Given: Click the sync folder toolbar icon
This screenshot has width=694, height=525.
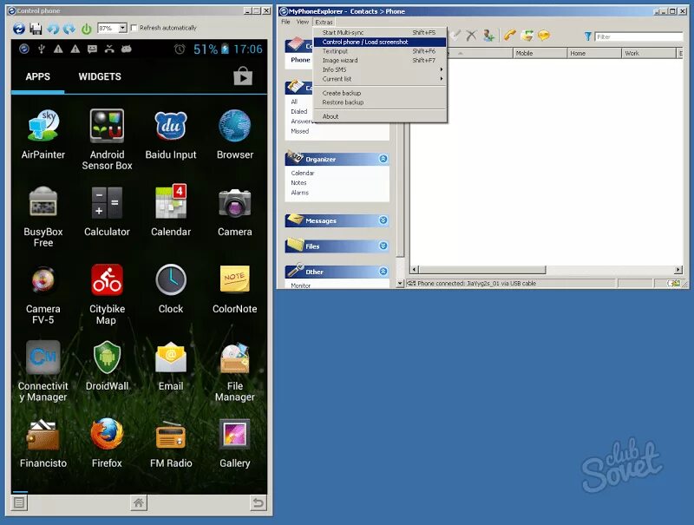Looking at the screenshot, I should [527, 36].
